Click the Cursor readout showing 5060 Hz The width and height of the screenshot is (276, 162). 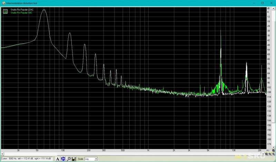point(27,159)
